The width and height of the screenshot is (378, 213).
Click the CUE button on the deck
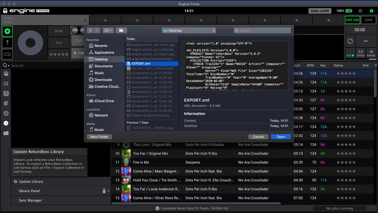tap(79, 41)
